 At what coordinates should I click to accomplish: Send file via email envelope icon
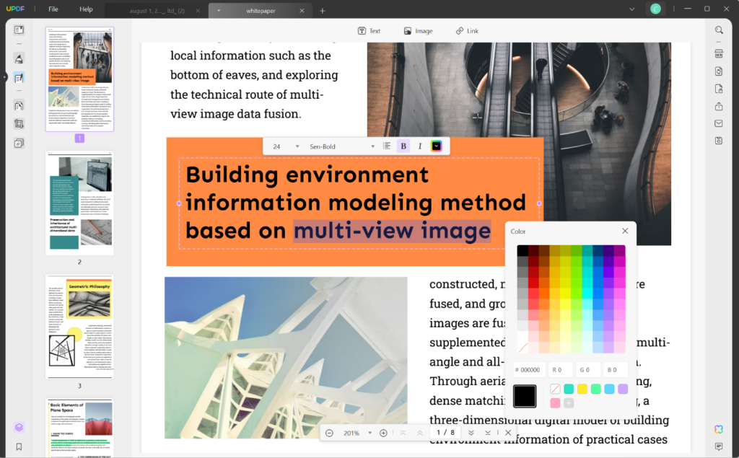[x=719, y=123]
